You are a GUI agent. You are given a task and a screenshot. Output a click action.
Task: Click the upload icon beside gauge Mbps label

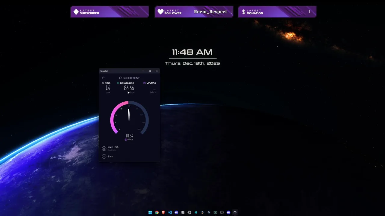tap(126, 139)
